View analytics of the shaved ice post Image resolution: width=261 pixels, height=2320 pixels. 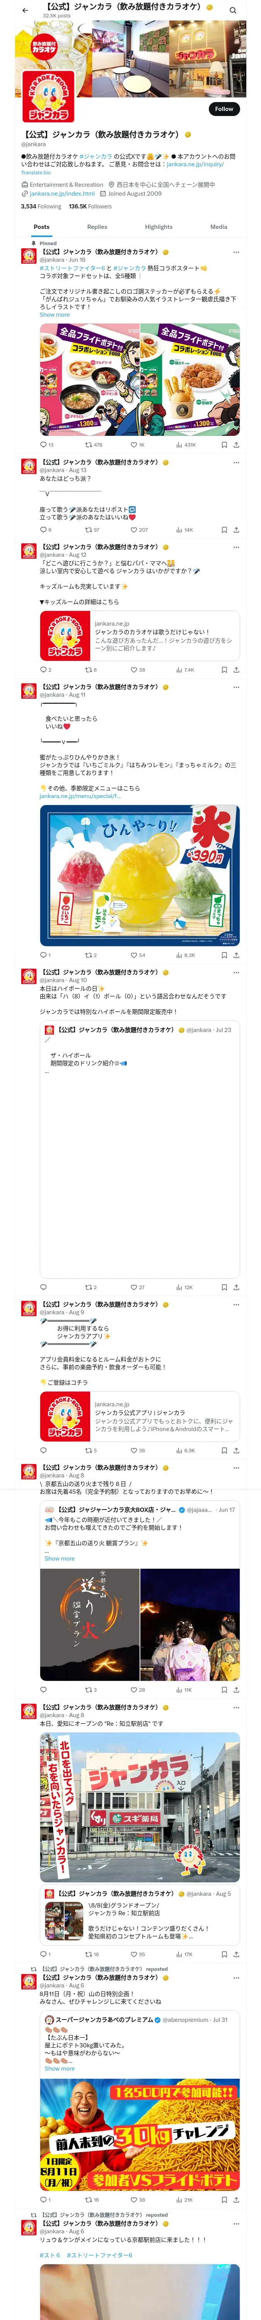point(186,955)
